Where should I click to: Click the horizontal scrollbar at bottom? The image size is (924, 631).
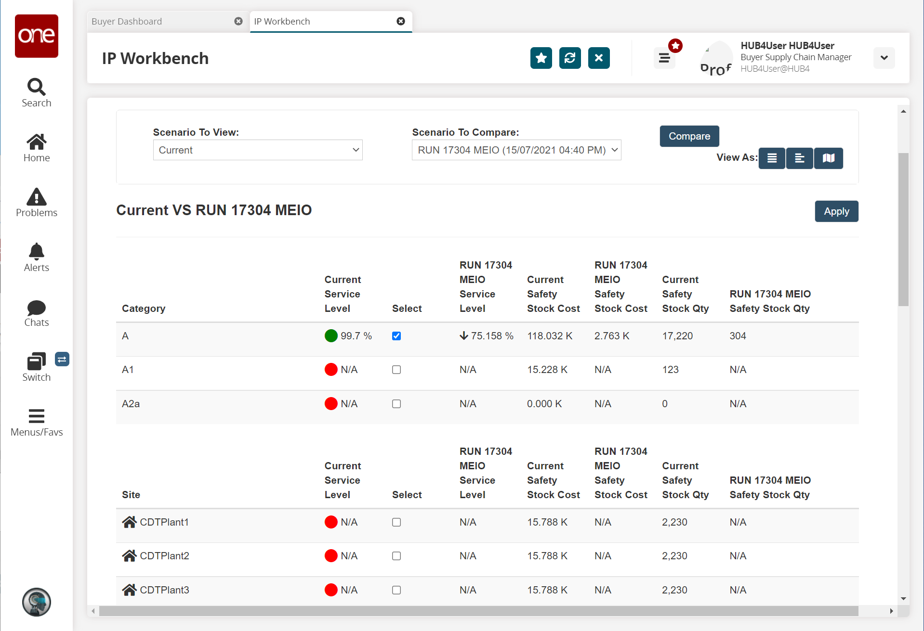pos(478,611)
